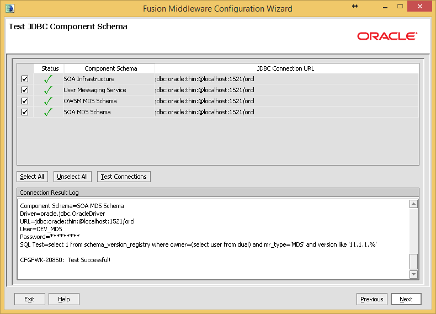
Task: Click the Status column header
Action: click(49, 68)
